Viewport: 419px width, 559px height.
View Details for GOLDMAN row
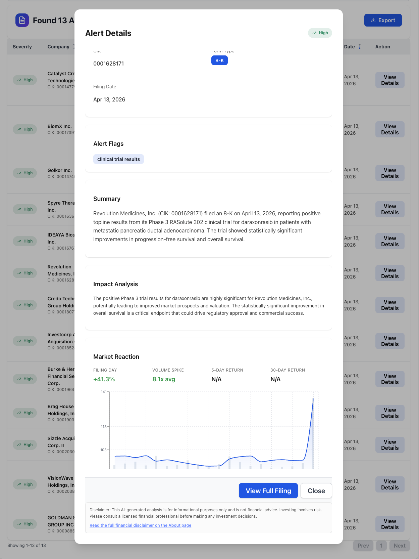click(390, 524)
